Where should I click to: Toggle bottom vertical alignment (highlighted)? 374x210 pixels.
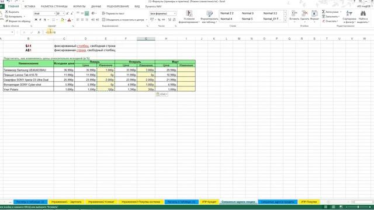point(87,13)
